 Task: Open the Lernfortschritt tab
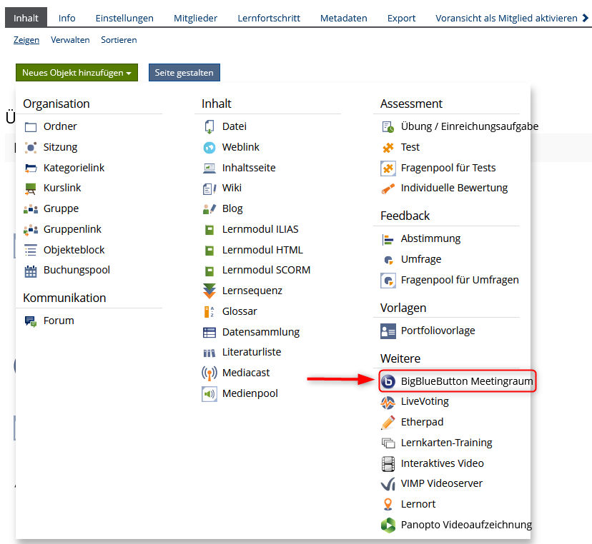coord(269,18)
